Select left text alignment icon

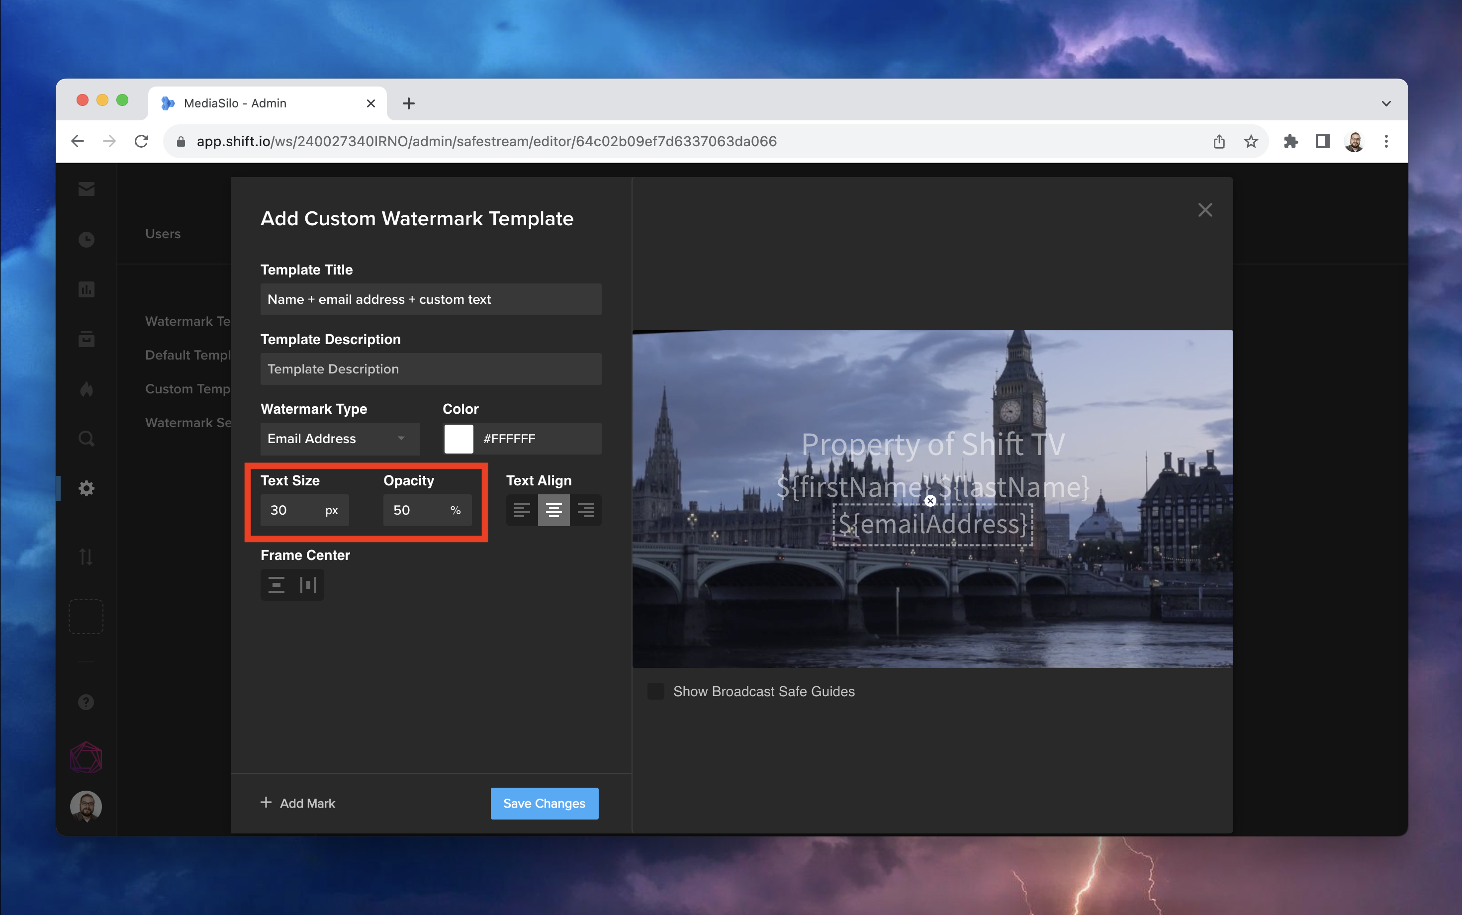[x=522, y=510]
